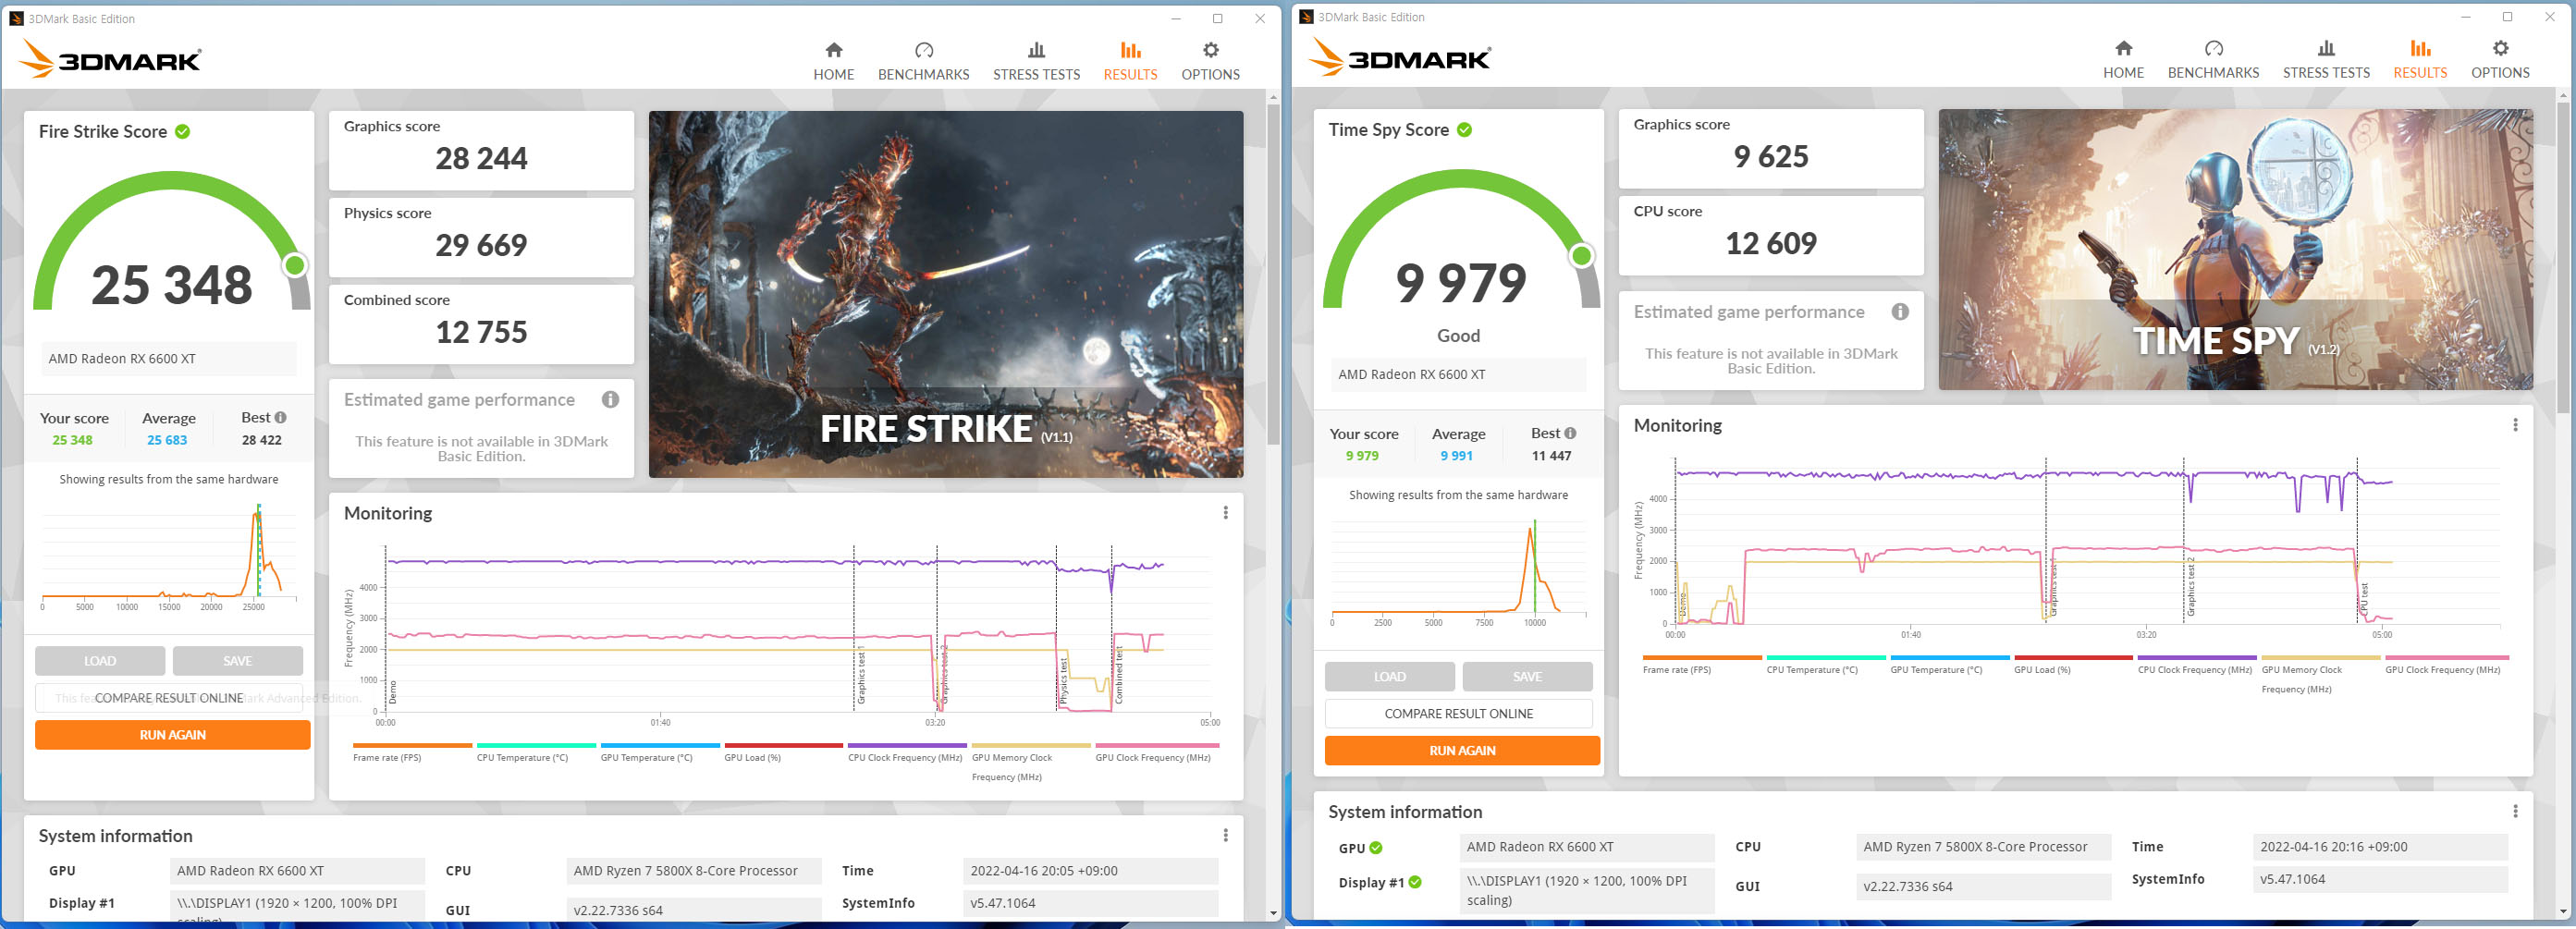Open STRESS TESTS in the Time Spy window
This screenshot has width=2576, height=929.
pos(2326,59)
